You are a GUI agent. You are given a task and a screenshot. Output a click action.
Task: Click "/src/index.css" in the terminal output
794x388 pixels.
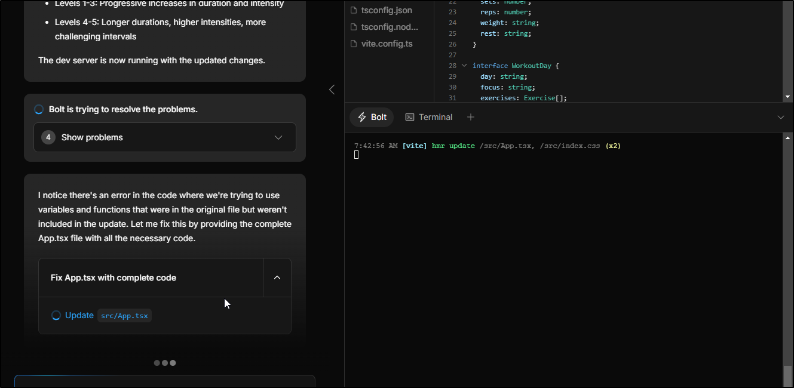(569, 146)
